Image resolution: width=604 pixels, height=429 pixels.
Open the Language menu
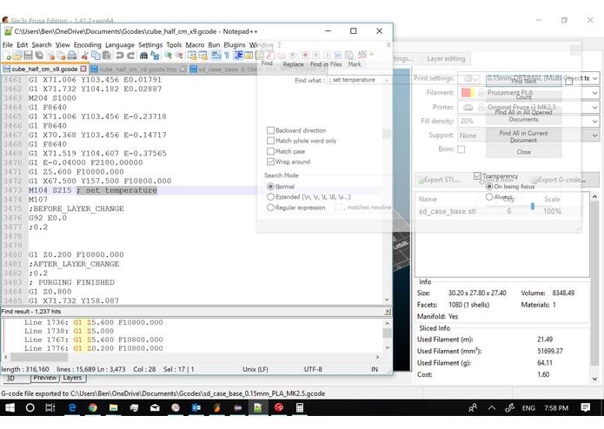click(120, 45)
